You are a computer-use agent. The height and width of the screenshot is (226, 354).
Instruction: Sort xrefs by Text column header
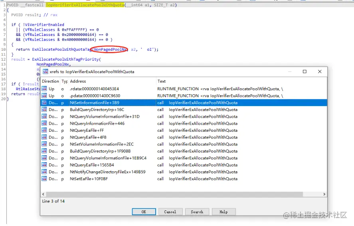241,81
